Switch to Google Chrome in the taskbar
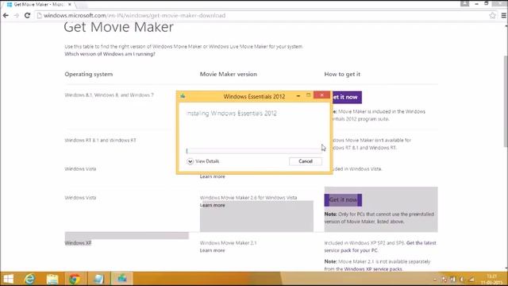Image resolution: width=508 pixels, height=286 pixels. 74,279
